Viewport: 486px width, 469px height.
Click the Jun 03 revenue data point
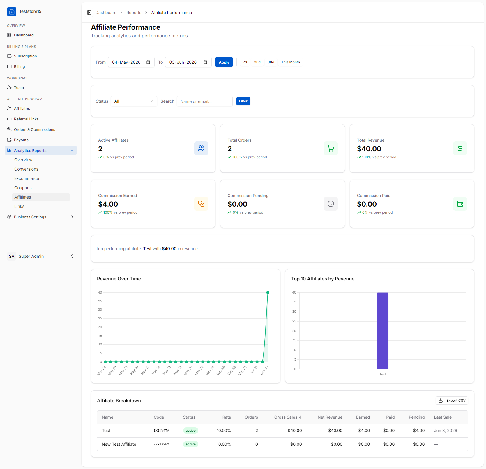coord(268,292)
